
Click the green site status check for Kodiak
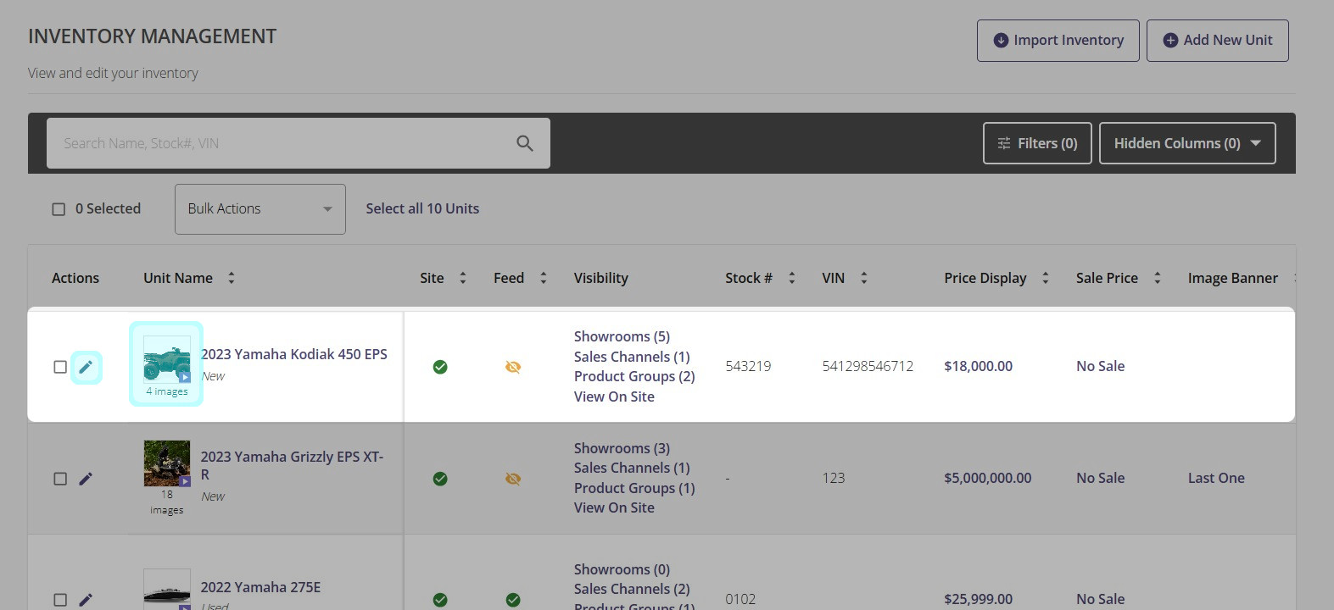click(440, 367)
